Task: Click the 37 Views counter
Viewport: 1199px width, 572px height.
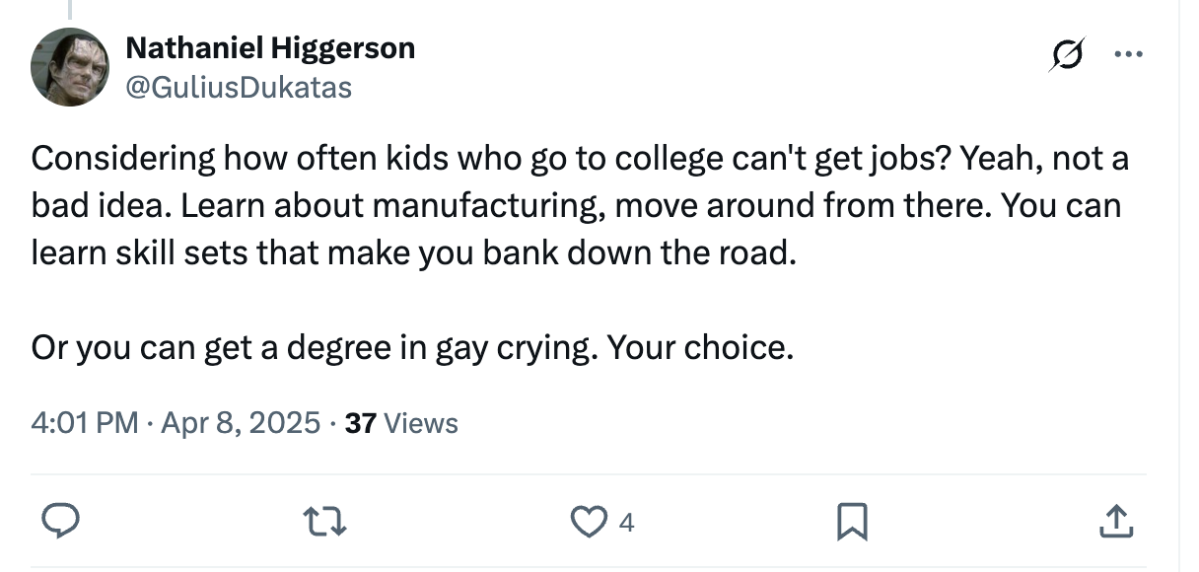Action: (x=398, y=422)
